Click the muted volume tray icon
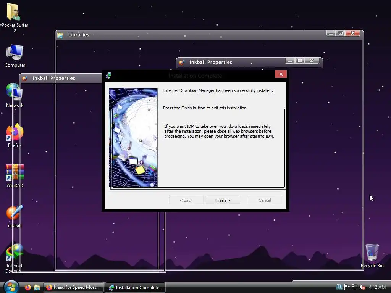The height and width of the screenshot is (293, 391). tap(362, 287)
